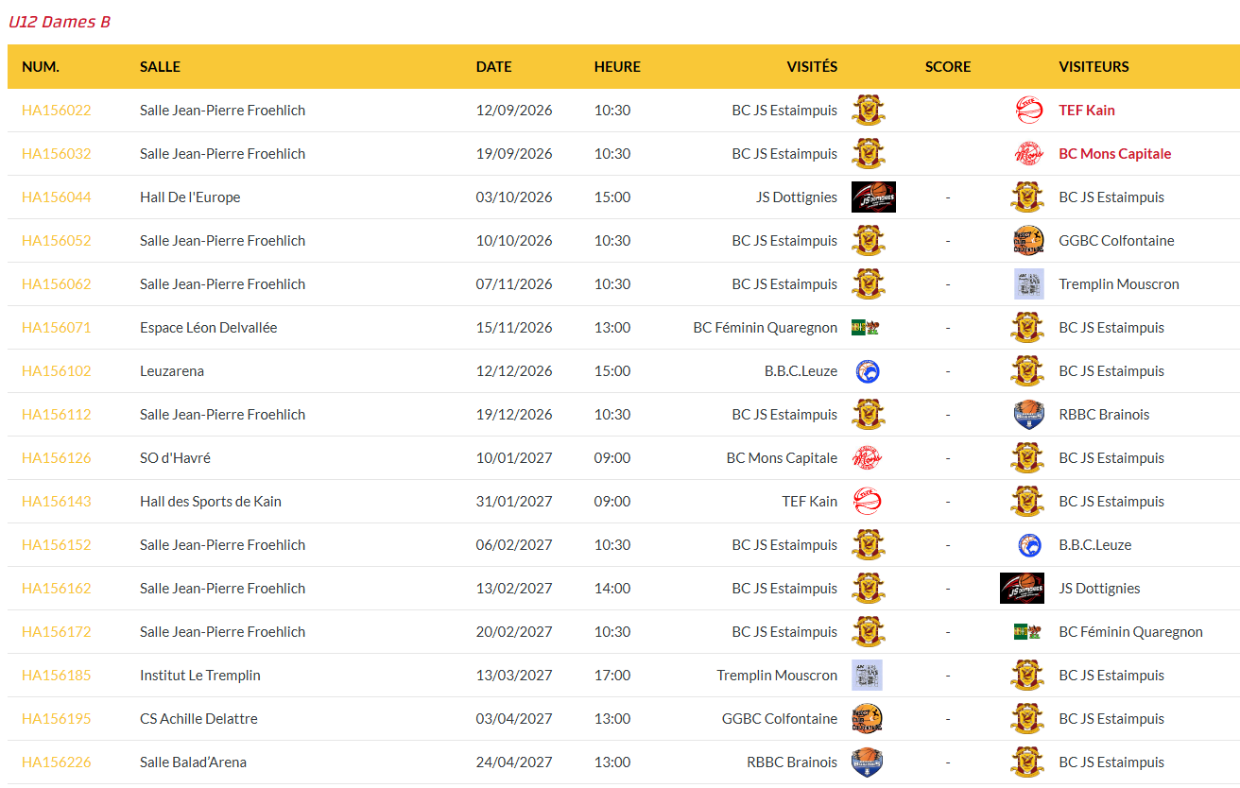
Task: Open match number HA156226
Action: pos(57,762)
